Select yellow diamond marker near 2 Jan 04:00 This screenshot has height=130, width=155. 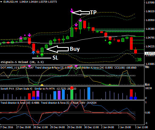[110, 85]
